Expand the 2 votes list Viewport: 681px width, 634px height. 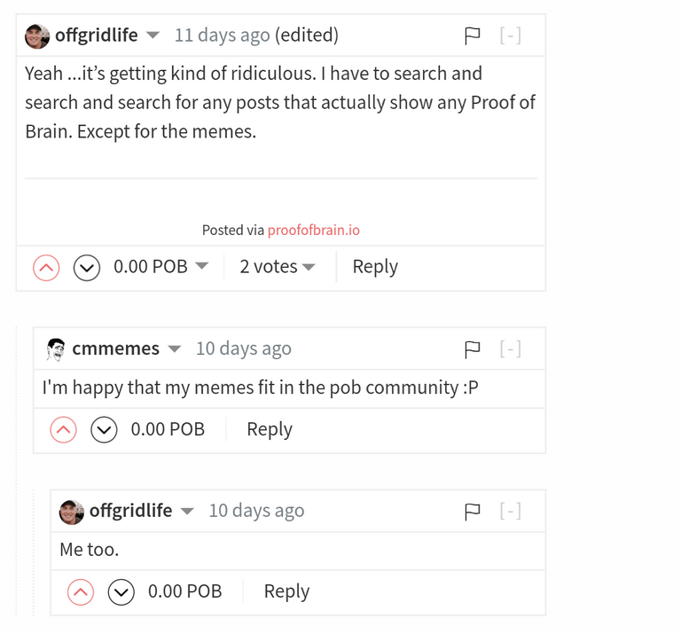coord(278,267)
